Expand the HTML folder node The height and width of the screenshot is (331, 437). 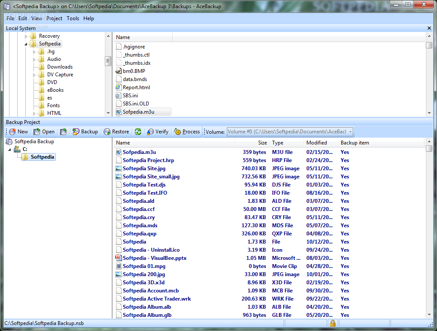[34, 114]
